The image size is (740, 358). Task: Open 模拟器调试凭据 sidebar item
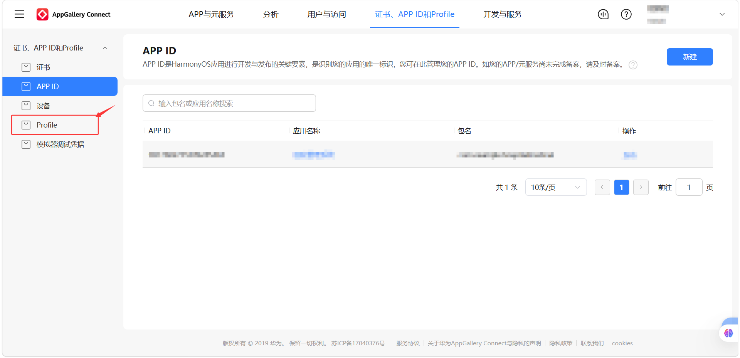pos(60,144)
